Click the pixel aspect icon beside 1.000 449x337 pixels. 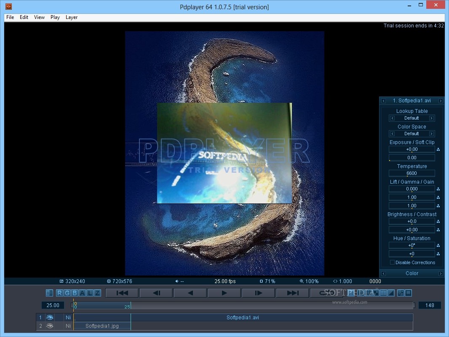[335, 281]
